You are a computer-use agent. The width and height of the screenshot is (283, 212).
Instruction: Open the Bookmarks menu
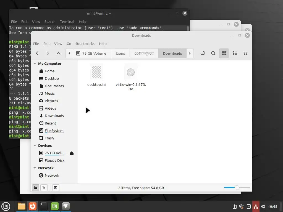pos(85,44)
